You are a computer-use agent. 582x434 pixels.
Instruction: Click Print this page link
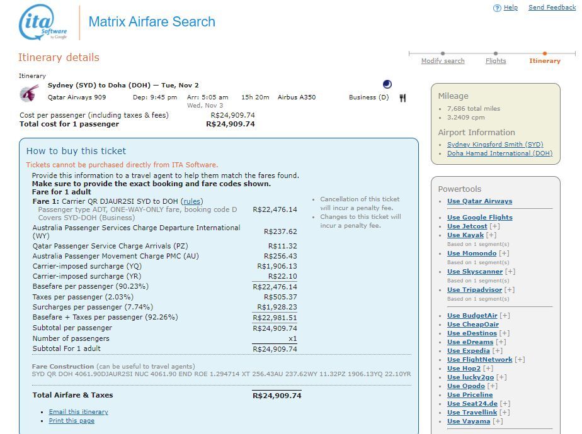click(72, 421)
